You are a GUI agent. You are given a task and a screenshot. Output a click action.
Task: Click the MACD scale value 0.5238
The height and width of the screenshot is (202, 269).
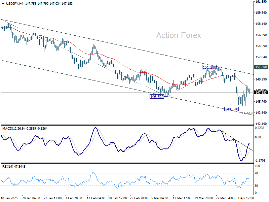pos(260,128)
